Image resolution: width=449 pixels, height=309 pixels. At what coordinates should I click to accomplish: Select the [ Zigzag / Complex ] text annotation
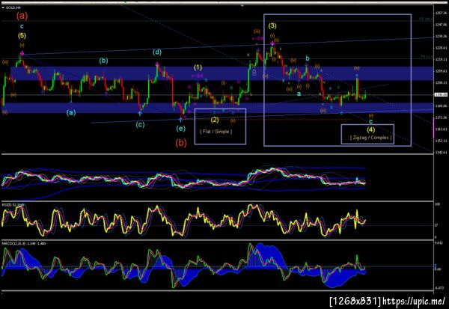click(371, 138)
